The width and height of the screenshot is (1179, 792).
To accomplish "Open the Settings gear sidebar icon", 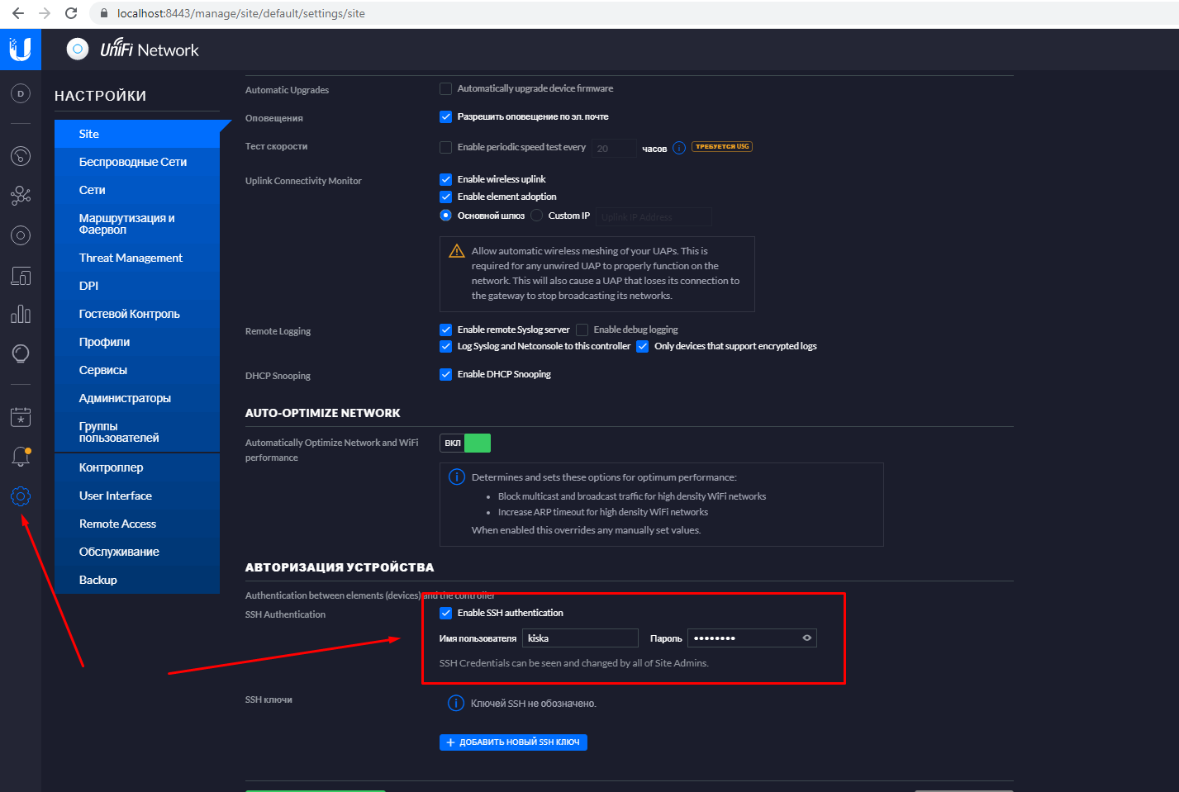I will tap(21, 496).
